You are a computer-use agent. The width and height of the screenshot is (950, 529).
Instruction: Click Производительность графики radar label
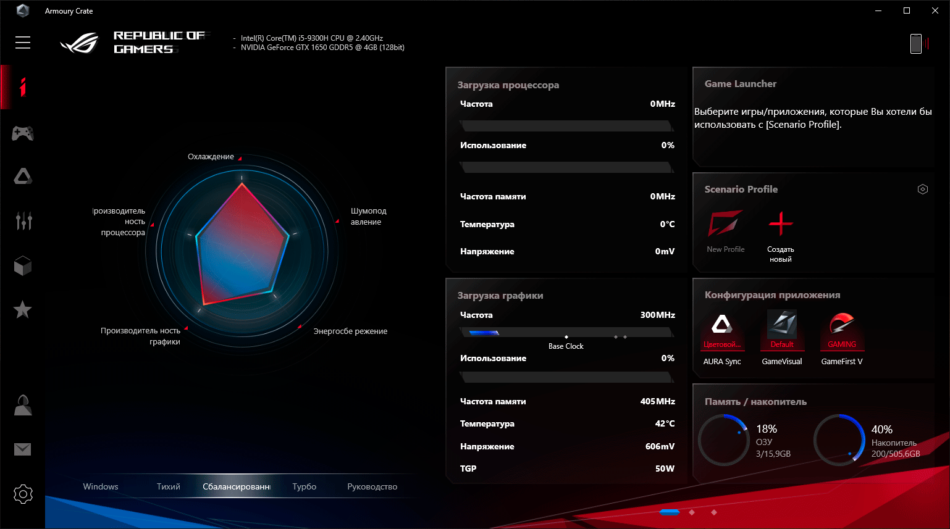(140, 336)
